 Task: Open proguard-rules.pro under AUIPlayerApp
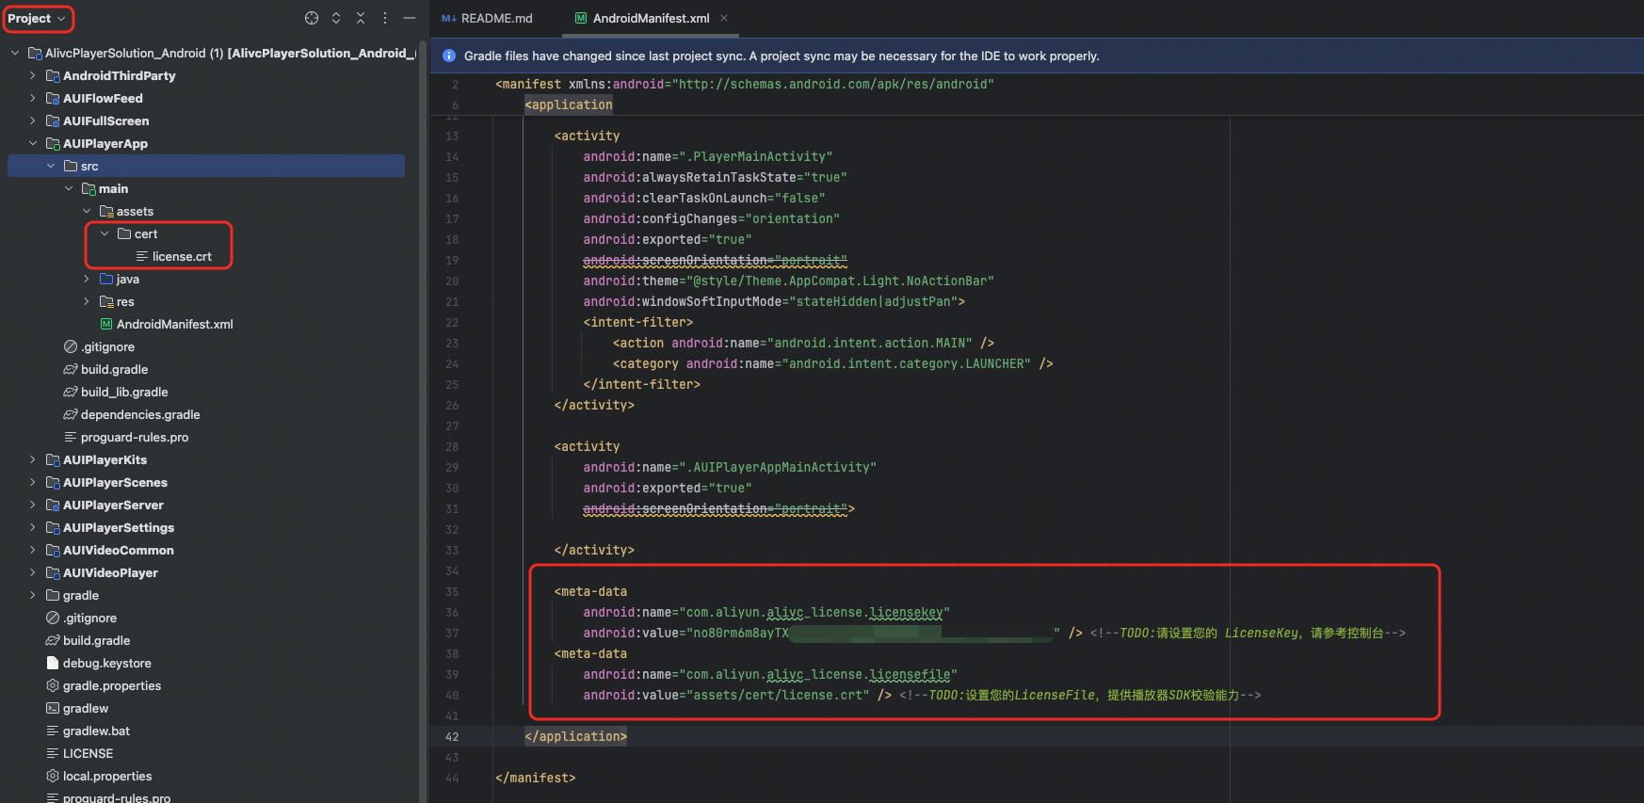(x=135, y=437)
